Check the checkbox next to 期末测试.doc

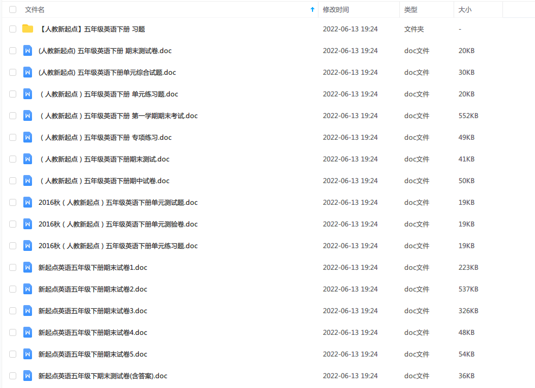(x=12, y=159)
